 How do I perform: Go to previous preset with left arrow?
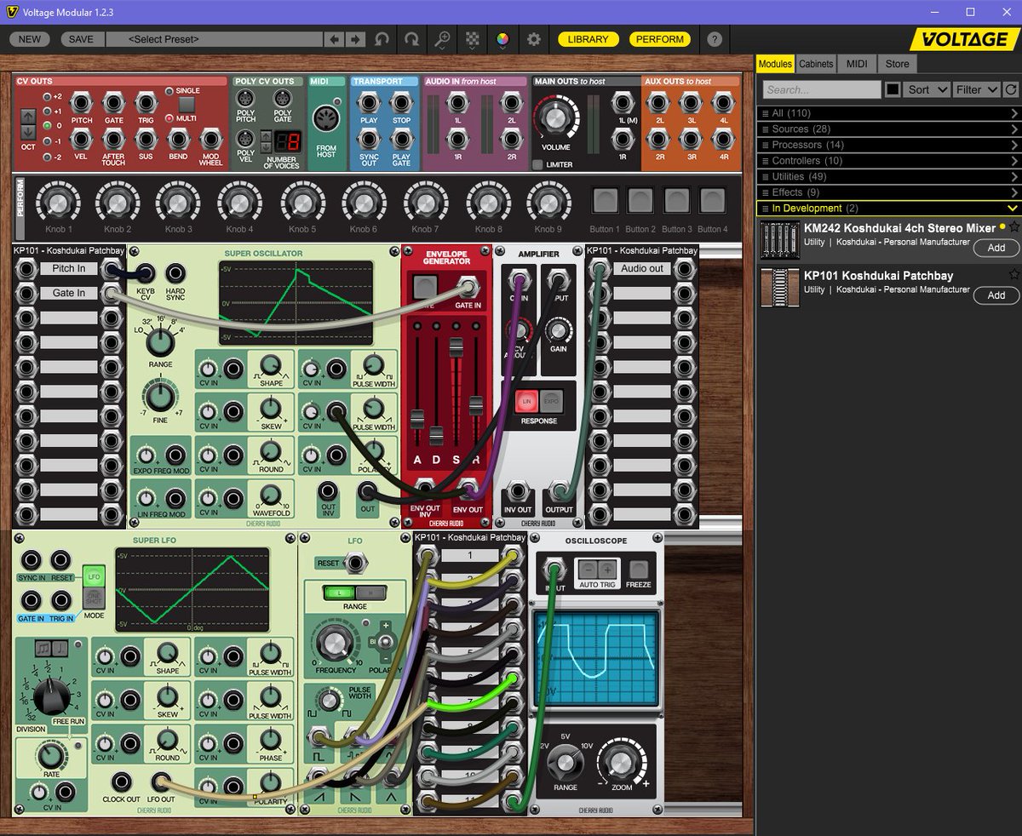(335, 39)
